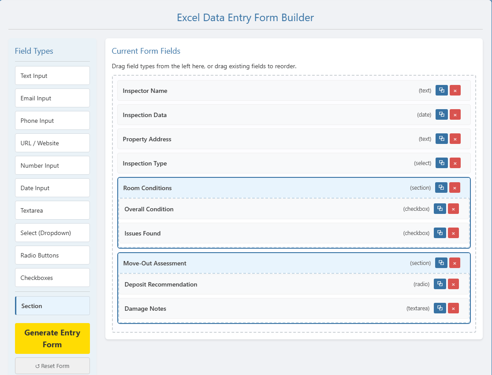Viewport: 492px width, 375px height.
Task: Choose the Select (Dropdown) field type
Action: (52, 232)
